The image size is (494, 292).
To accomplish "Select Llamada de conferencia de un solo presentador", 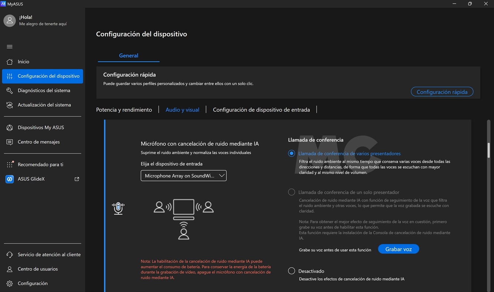I will click(292, 192).
